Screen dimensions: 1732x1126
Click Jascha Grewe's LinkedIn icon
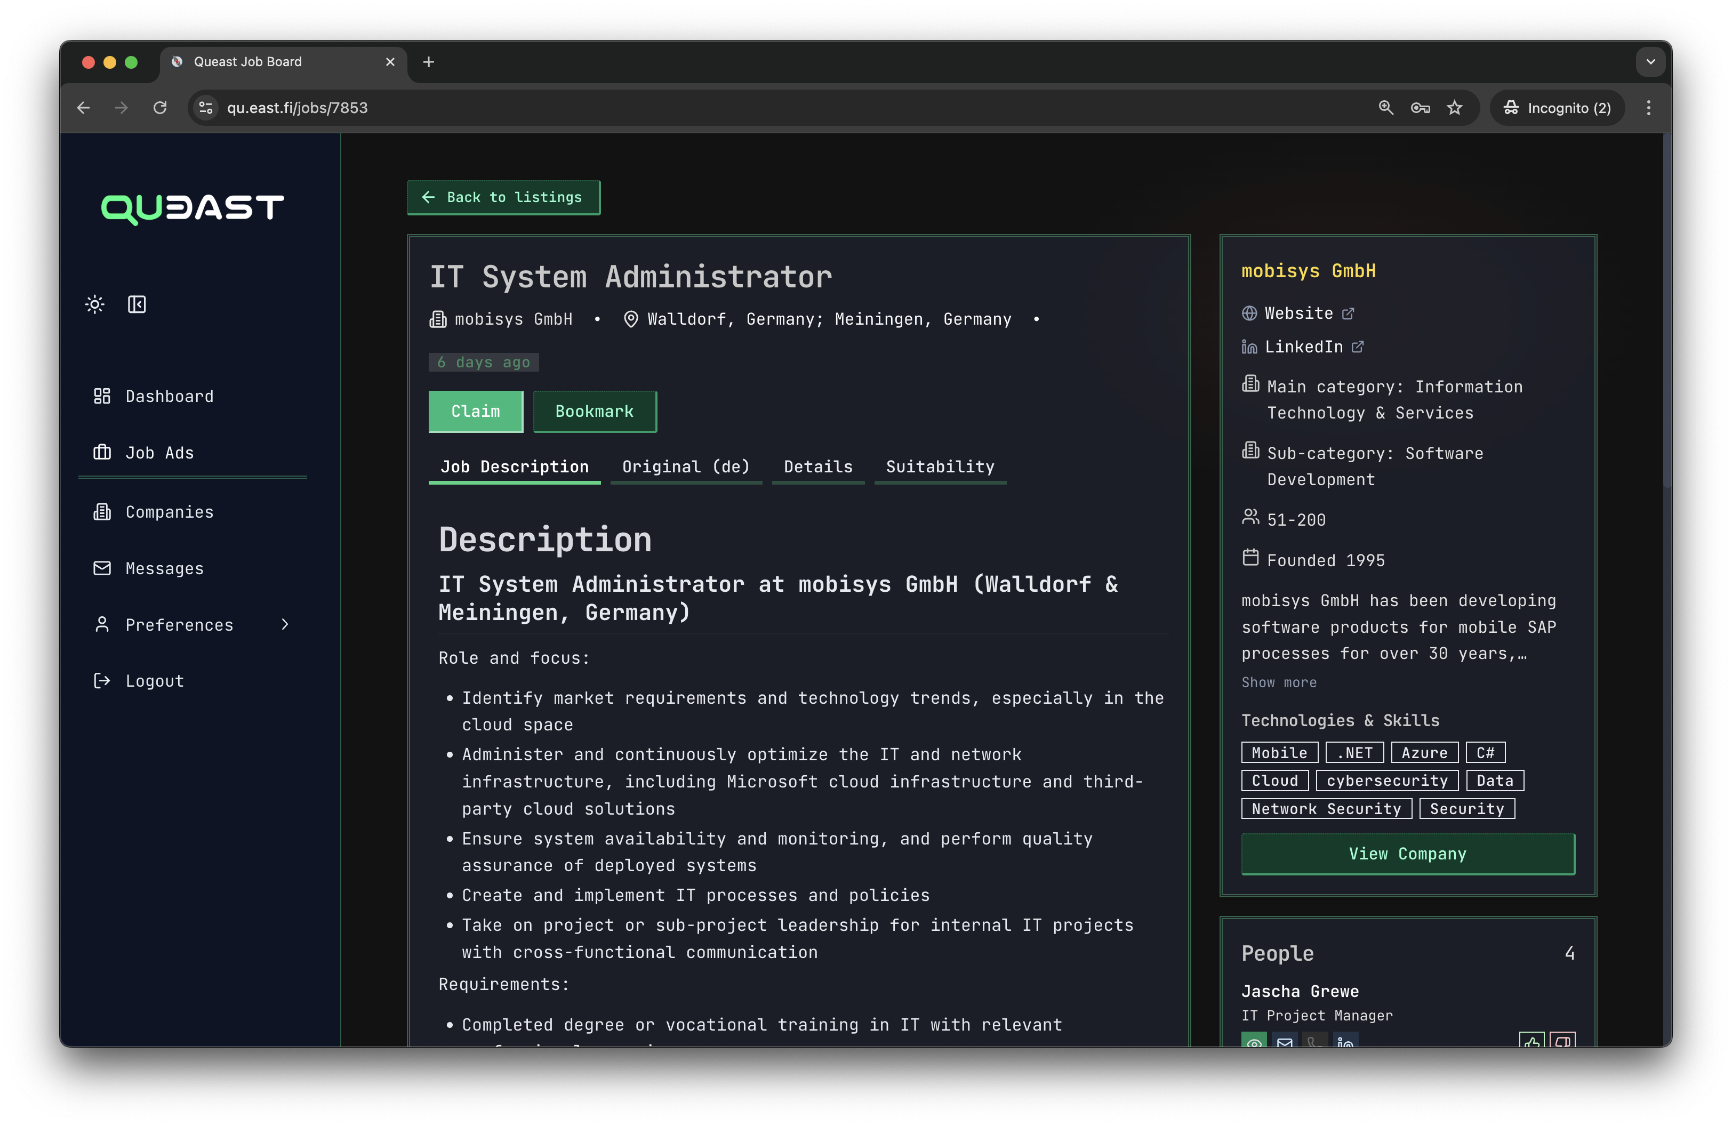[1344, 1042]
